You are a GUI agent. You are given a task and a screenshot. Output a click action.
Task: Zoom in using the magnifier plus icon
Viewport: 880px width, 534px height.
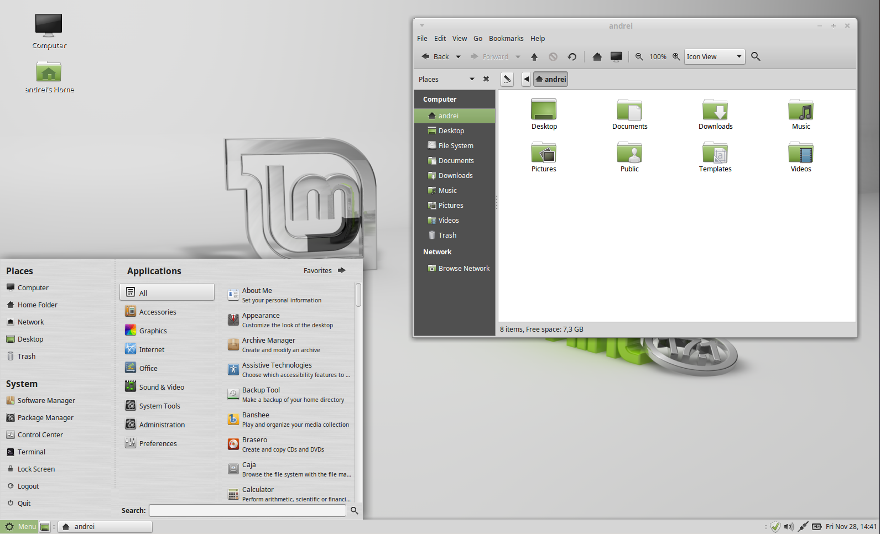point(676,57)
